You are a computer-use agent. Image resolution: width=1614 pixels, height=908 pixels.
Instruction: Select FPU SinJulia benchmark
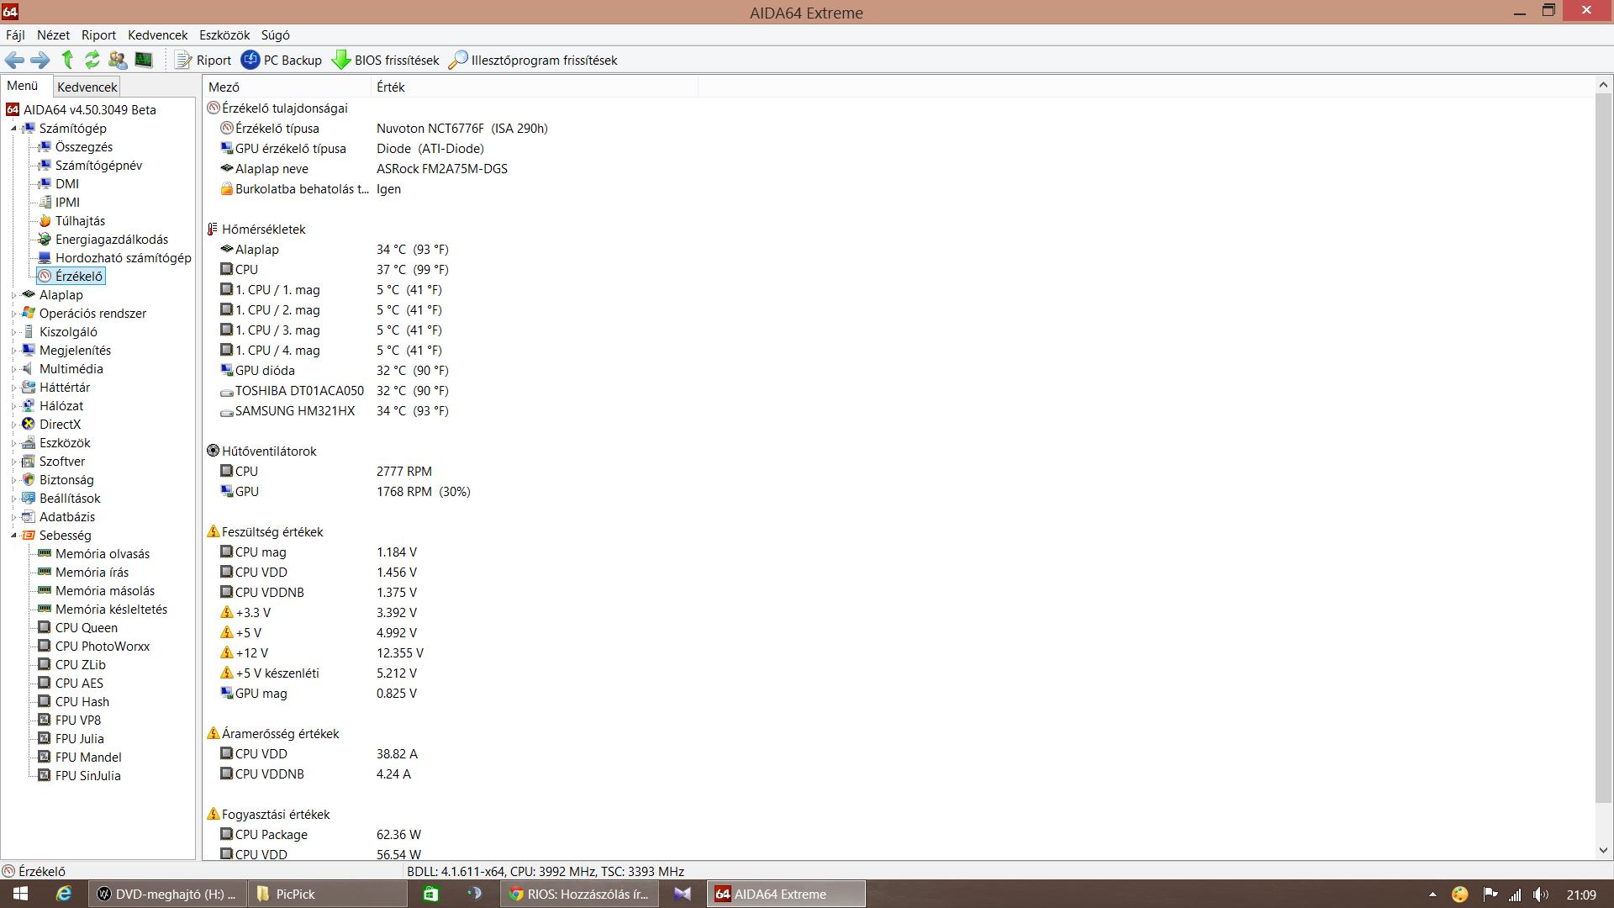coord(87,776)
